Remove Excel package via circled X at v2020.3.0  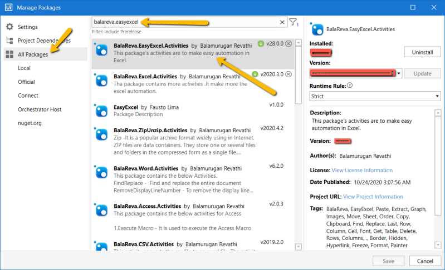point(288,74)
